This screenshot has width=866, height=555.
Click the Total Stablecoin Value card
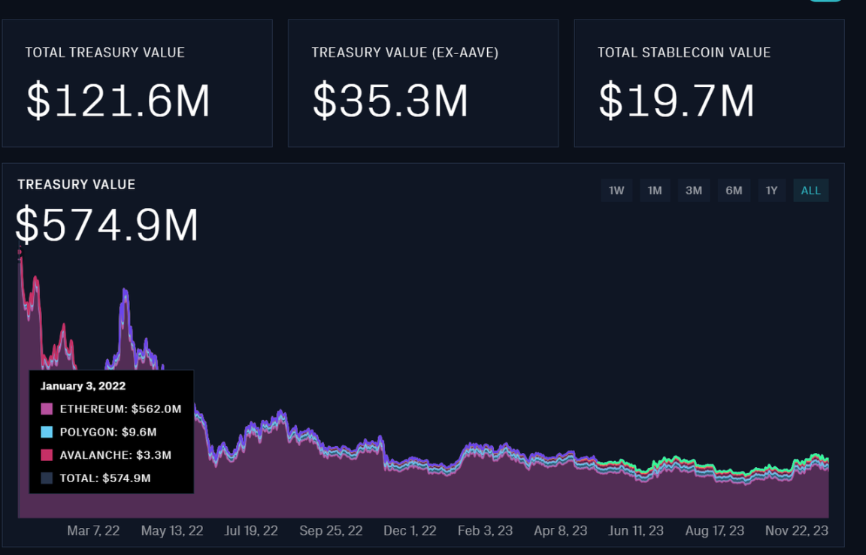tap(708, 83)
